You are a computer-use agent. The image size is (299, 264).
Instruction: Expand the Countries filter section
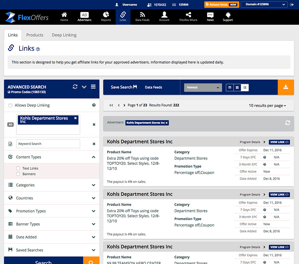tap(93, 198)
